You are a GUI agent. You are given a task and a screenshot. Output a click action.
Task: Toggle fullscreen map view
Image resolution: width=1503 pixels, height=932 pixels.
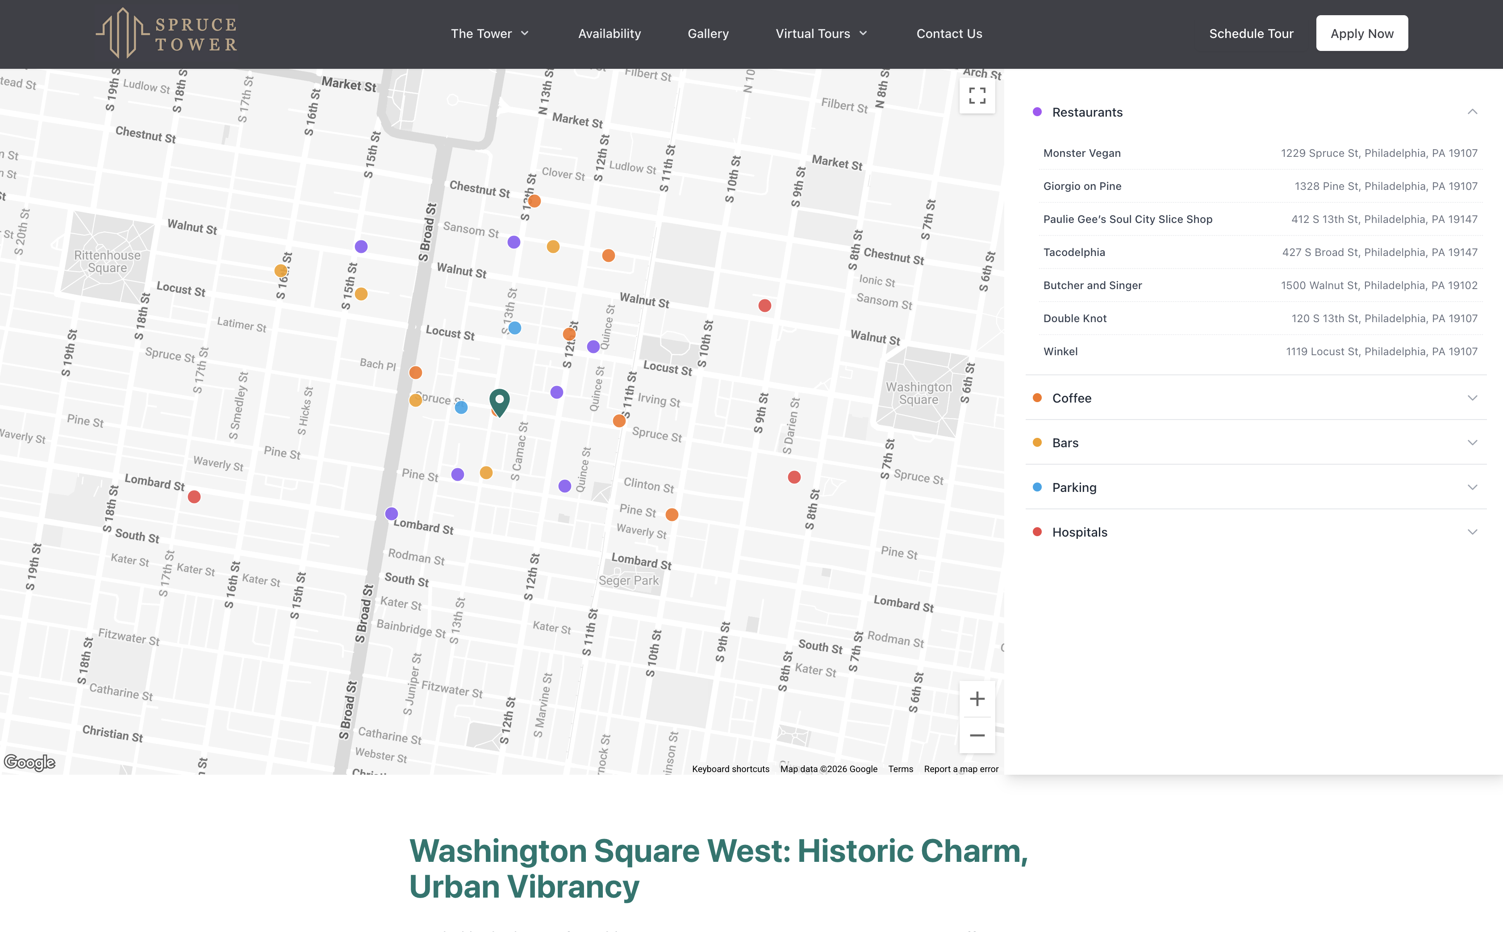tap(977, 96)
